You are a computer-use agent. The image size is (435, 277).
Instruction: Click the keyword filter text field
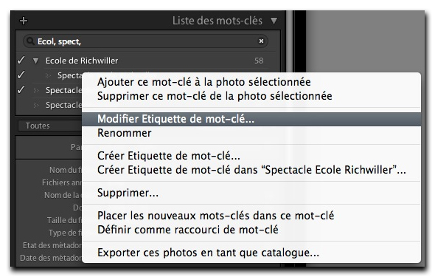tap(146, 41)
